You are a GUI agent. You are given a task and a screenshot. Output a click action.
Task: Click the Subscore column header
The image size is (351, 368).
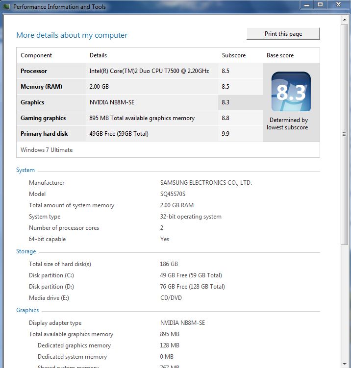234,55
